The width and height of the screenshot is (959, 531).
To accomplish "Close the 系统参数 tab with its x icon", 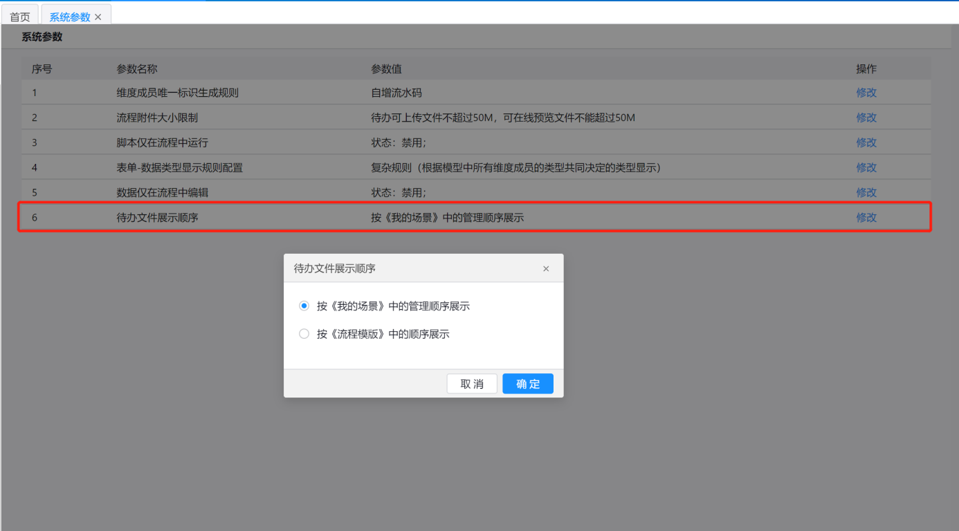I will coord(98,17).
